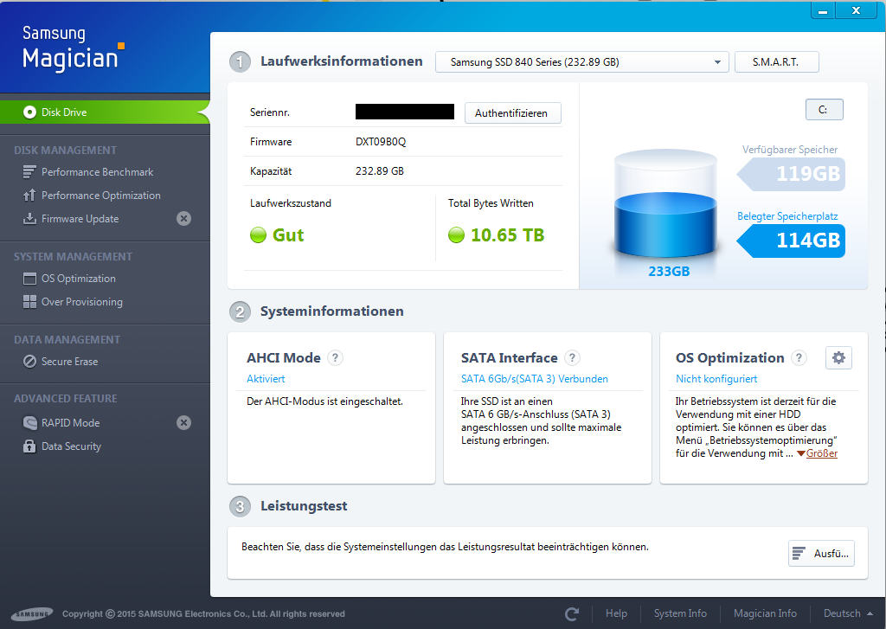Open System Info in the footer
Viewport: 886px width, 629px height.
coord(680,613)
